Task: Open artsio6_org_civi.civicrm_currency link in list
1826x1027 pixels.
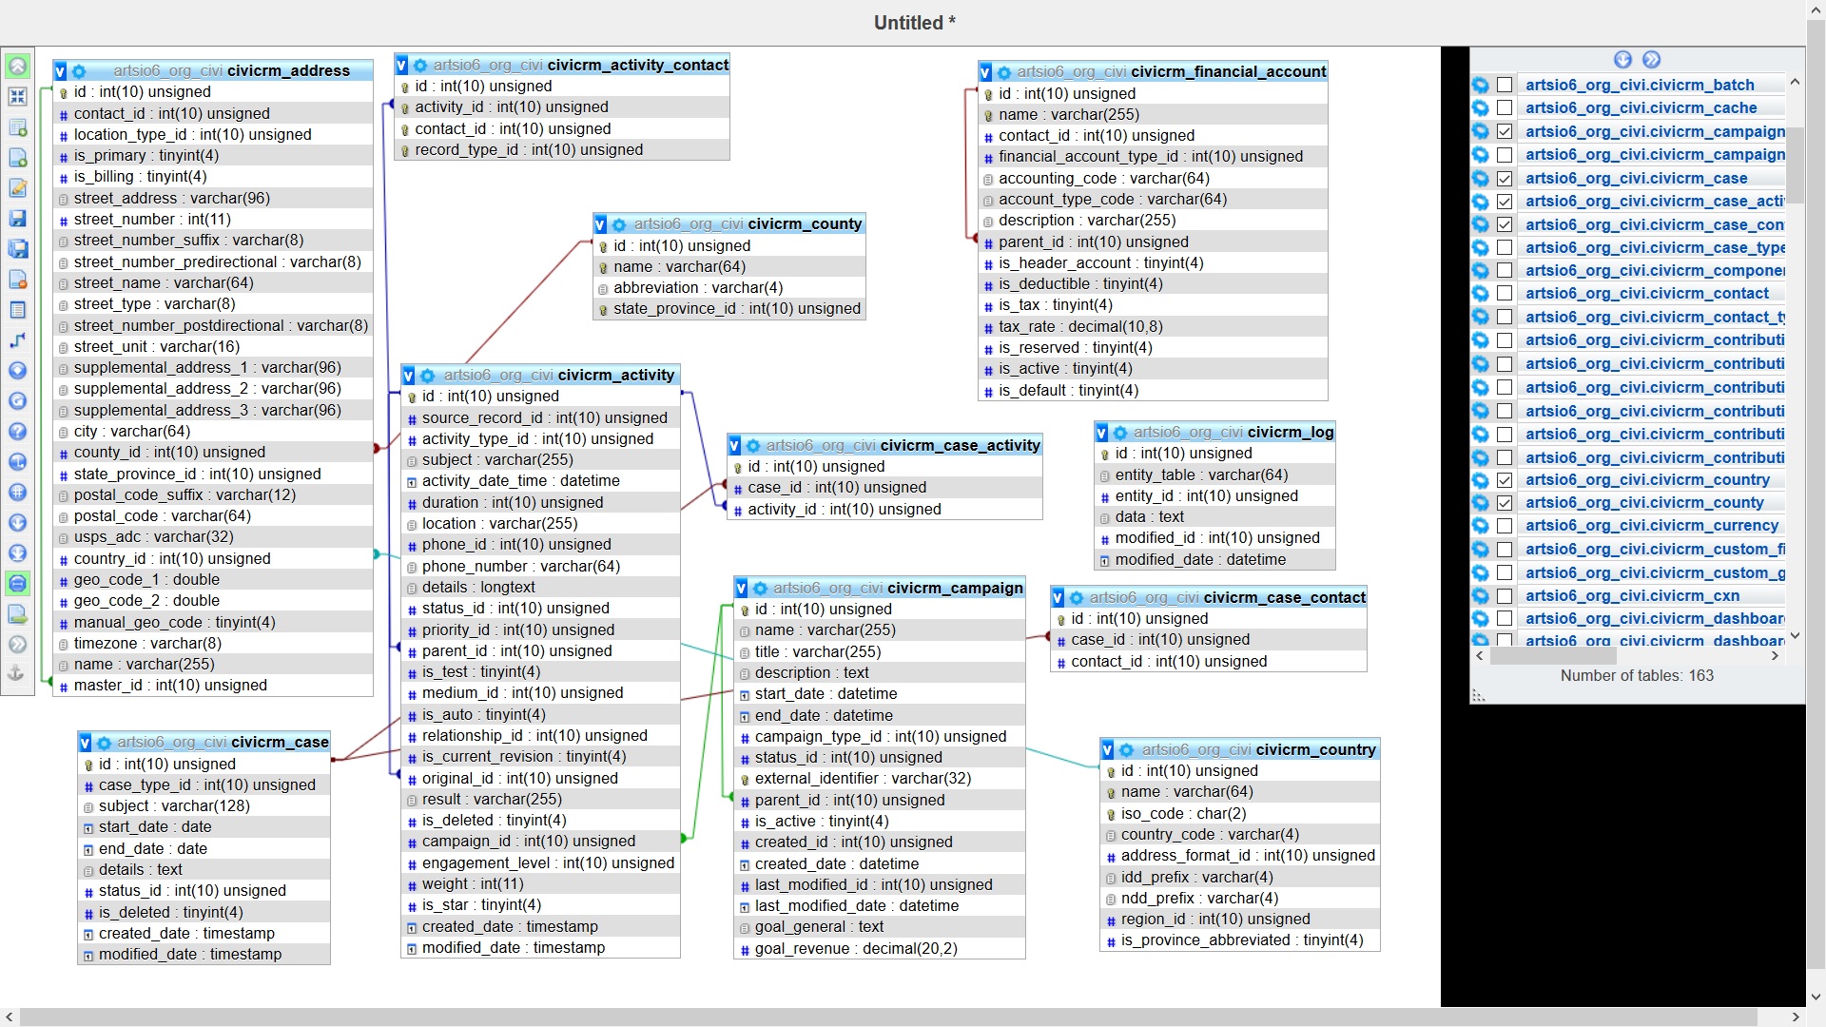Action: coord(1652,526)
